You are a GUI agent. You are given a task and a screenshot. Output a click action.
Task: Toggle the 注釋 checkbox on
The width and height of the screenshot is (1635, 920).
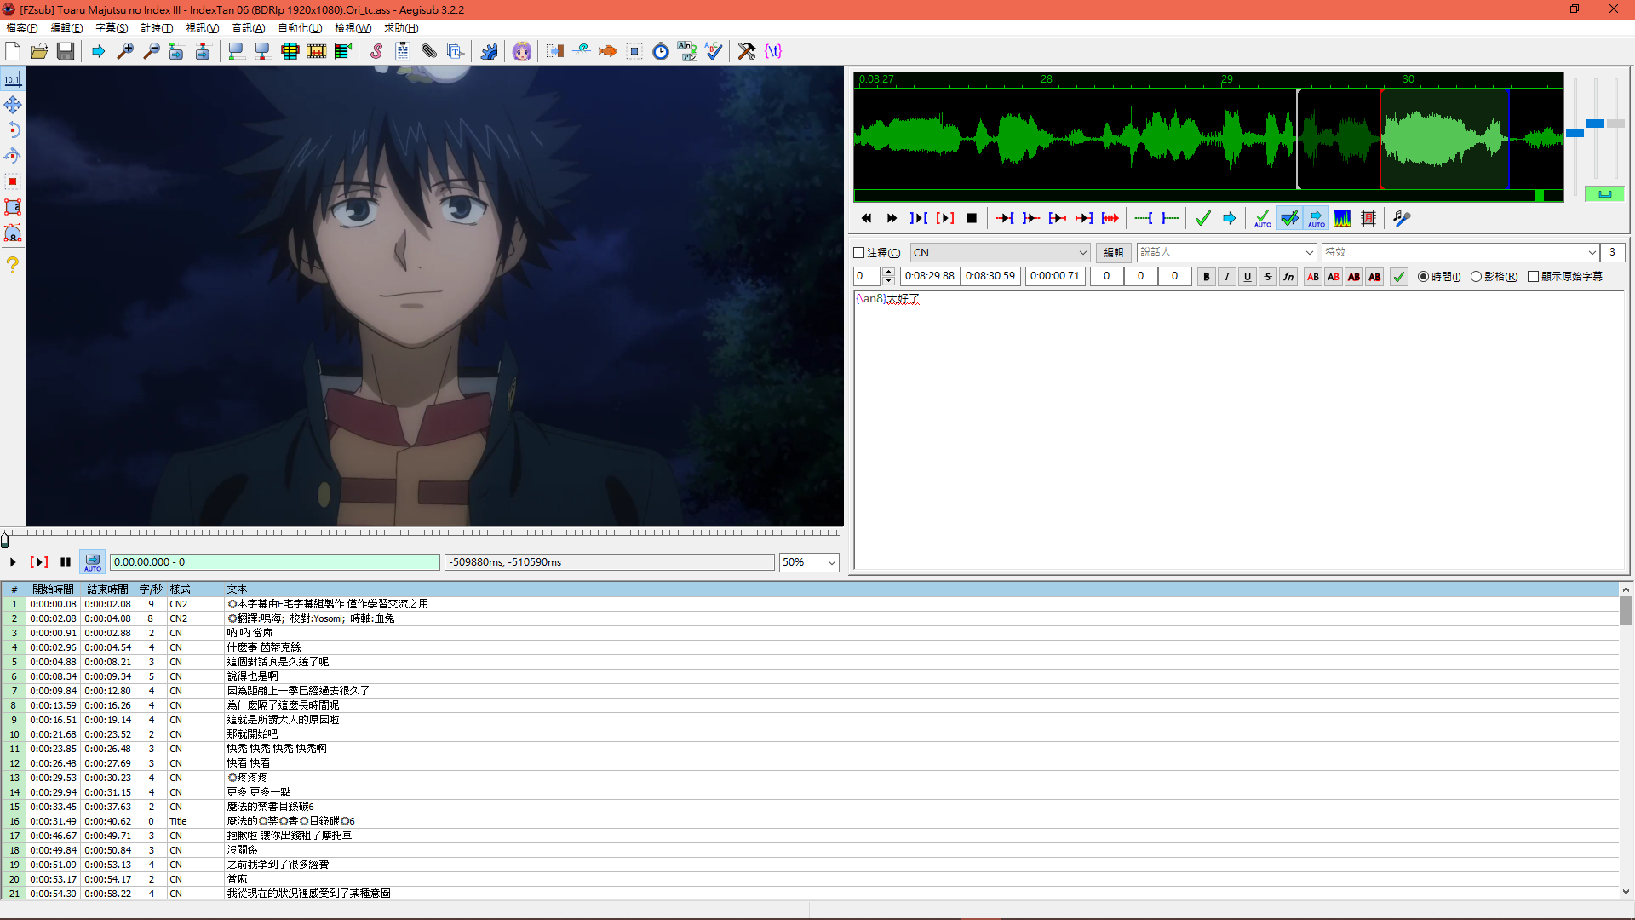[860, 251]
